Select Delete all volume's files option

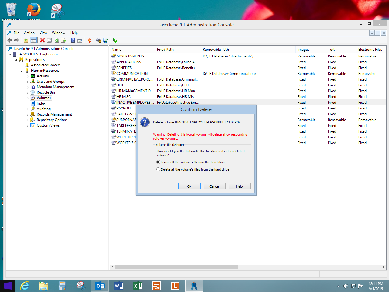158,169
